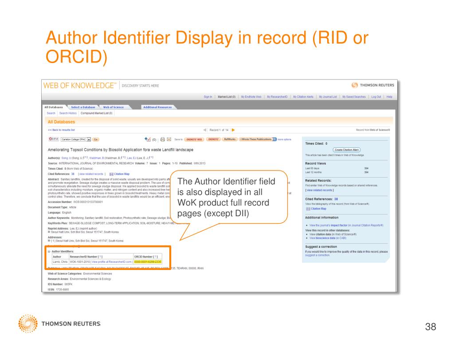
Task: Click the Web of Knowledge logo
Action: pos(80,86)
